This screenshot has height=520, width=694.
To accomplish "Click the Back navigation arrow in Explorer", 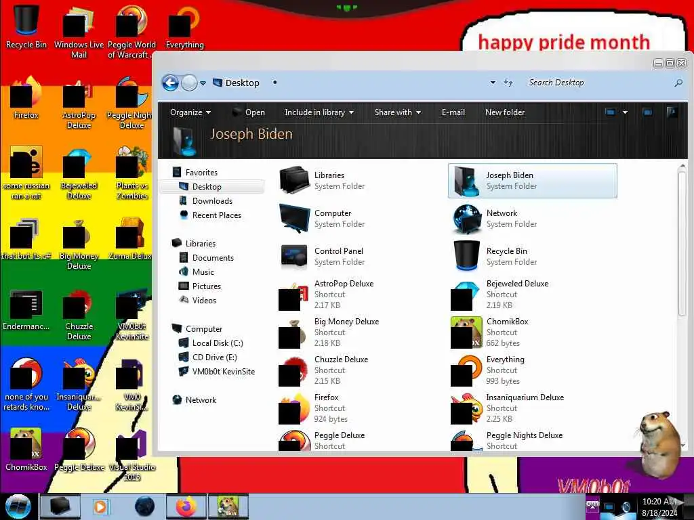I will pyautogui.click(x=170, y=83).
